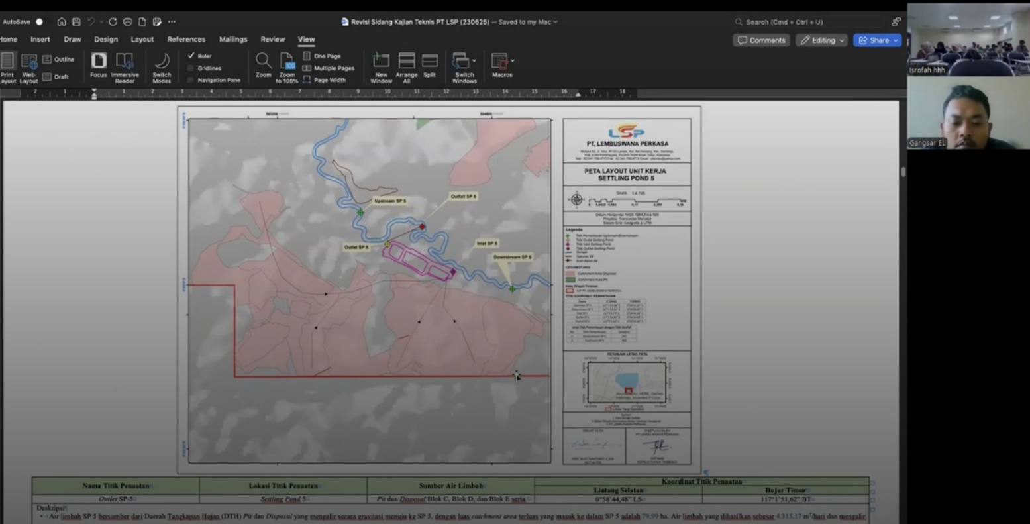Click Arrange All windows
Screen dimensions: 1030x524
click(x=406, y=64)
